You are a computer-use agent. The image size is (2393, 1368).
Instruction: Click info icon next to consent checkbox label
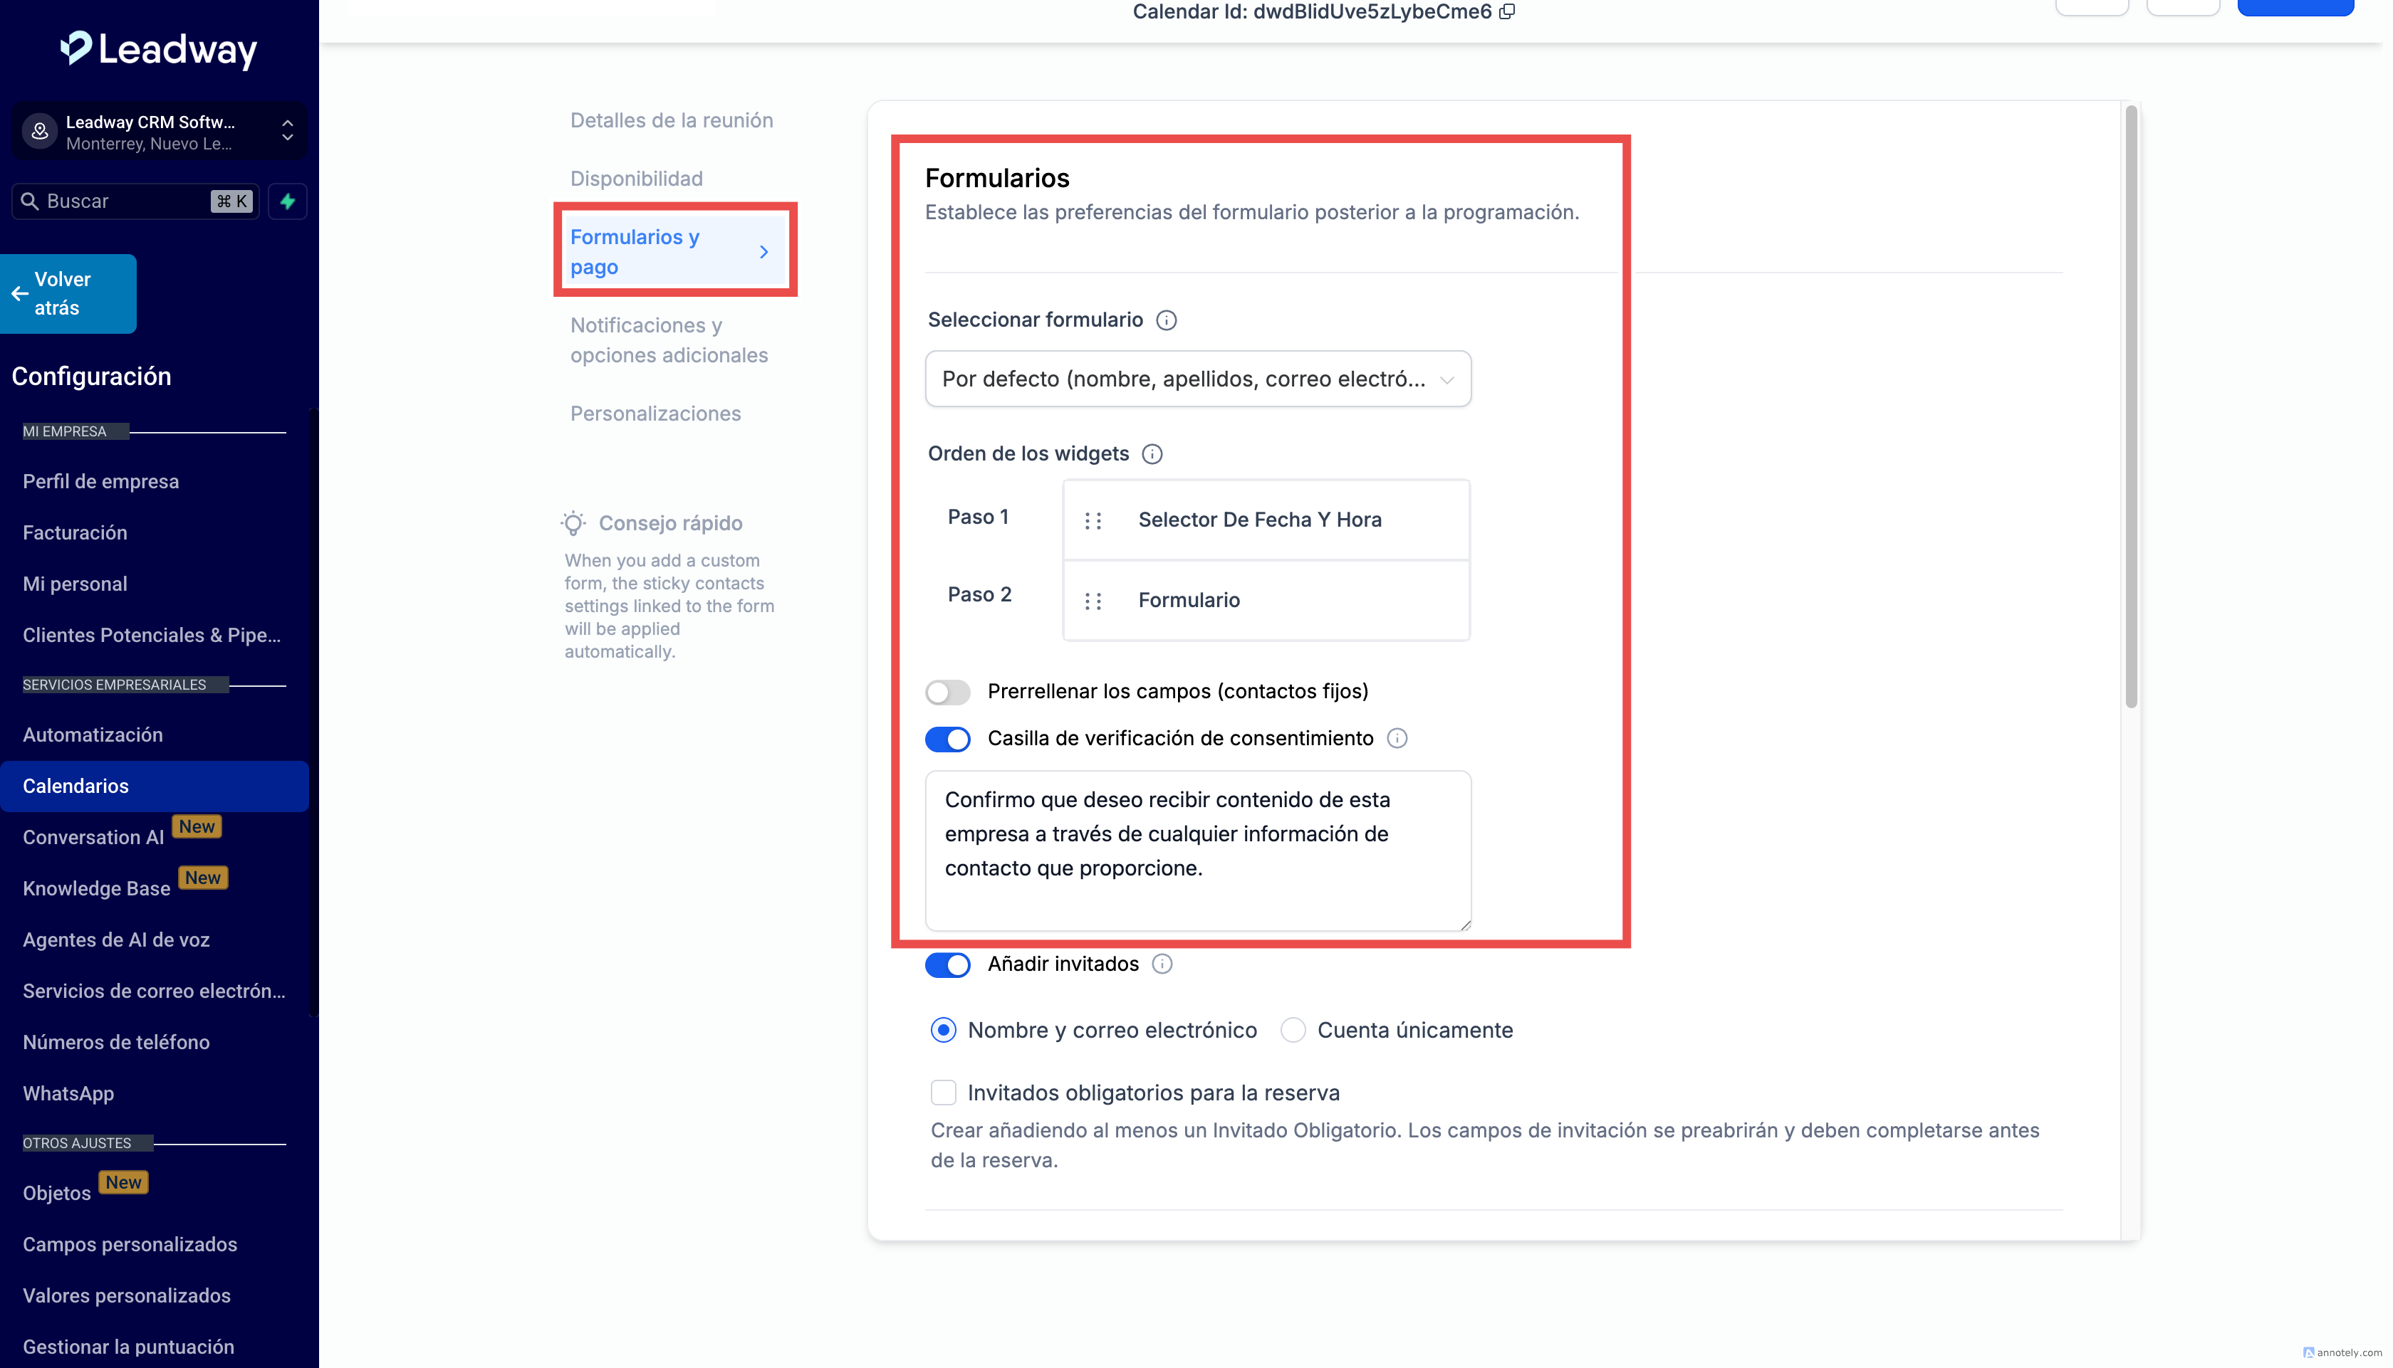1397,739
